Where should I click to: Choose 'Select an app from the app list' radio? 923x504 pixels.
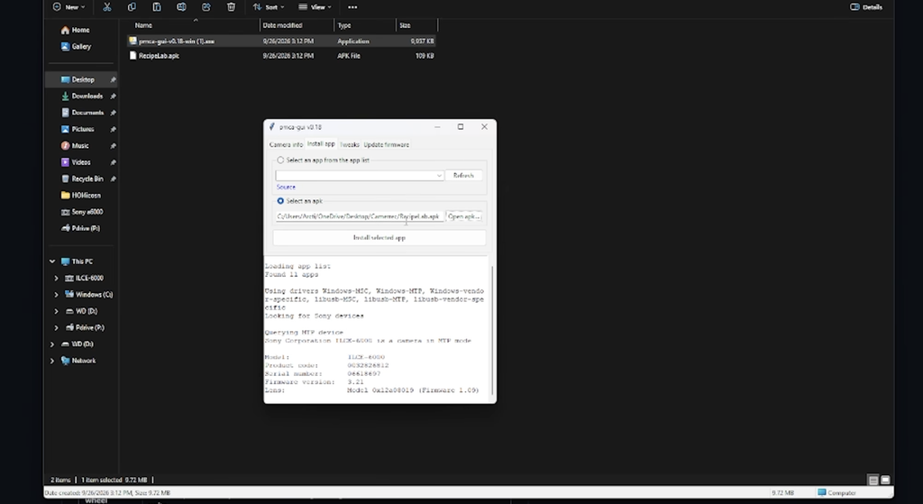pyautogui.click(x=280, y=160)
